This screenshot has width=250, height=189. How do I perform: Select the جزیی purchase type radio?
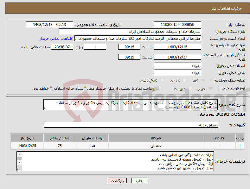pyautogui.click(x=210, y=88)
